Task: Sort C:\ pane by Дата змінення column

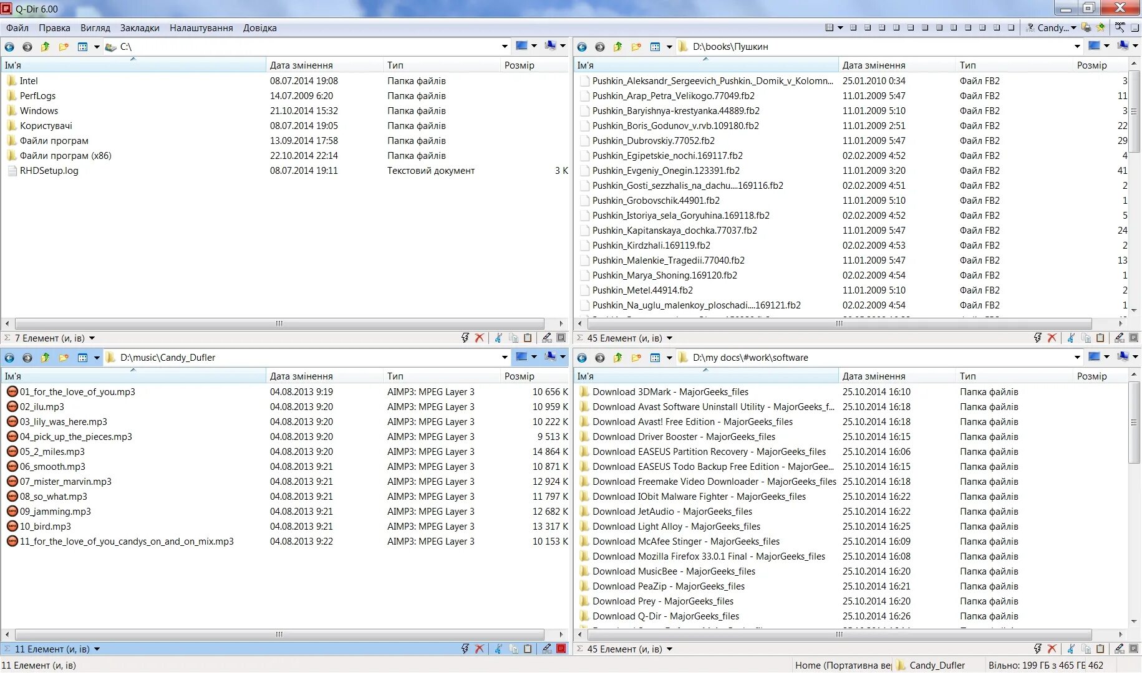Action: [x=324, y=65]
